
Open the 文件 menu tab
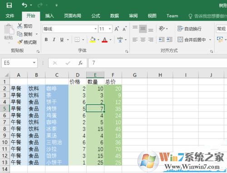(x=10, y=16)
